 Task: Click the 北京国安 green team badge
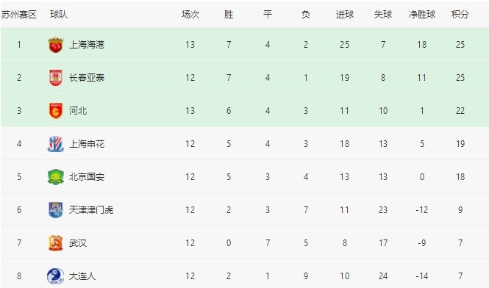pos(56,177)
